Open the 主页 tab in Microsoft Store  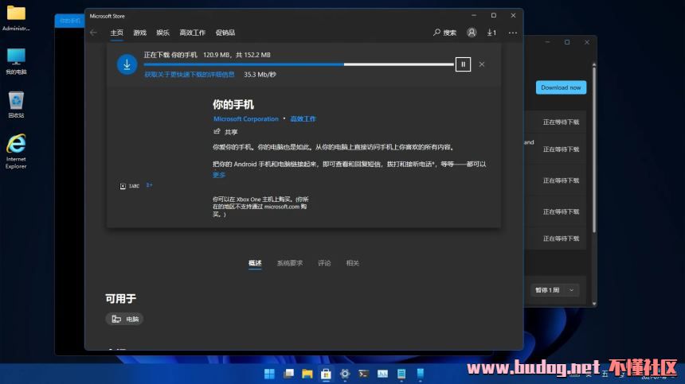coord(116,33)
